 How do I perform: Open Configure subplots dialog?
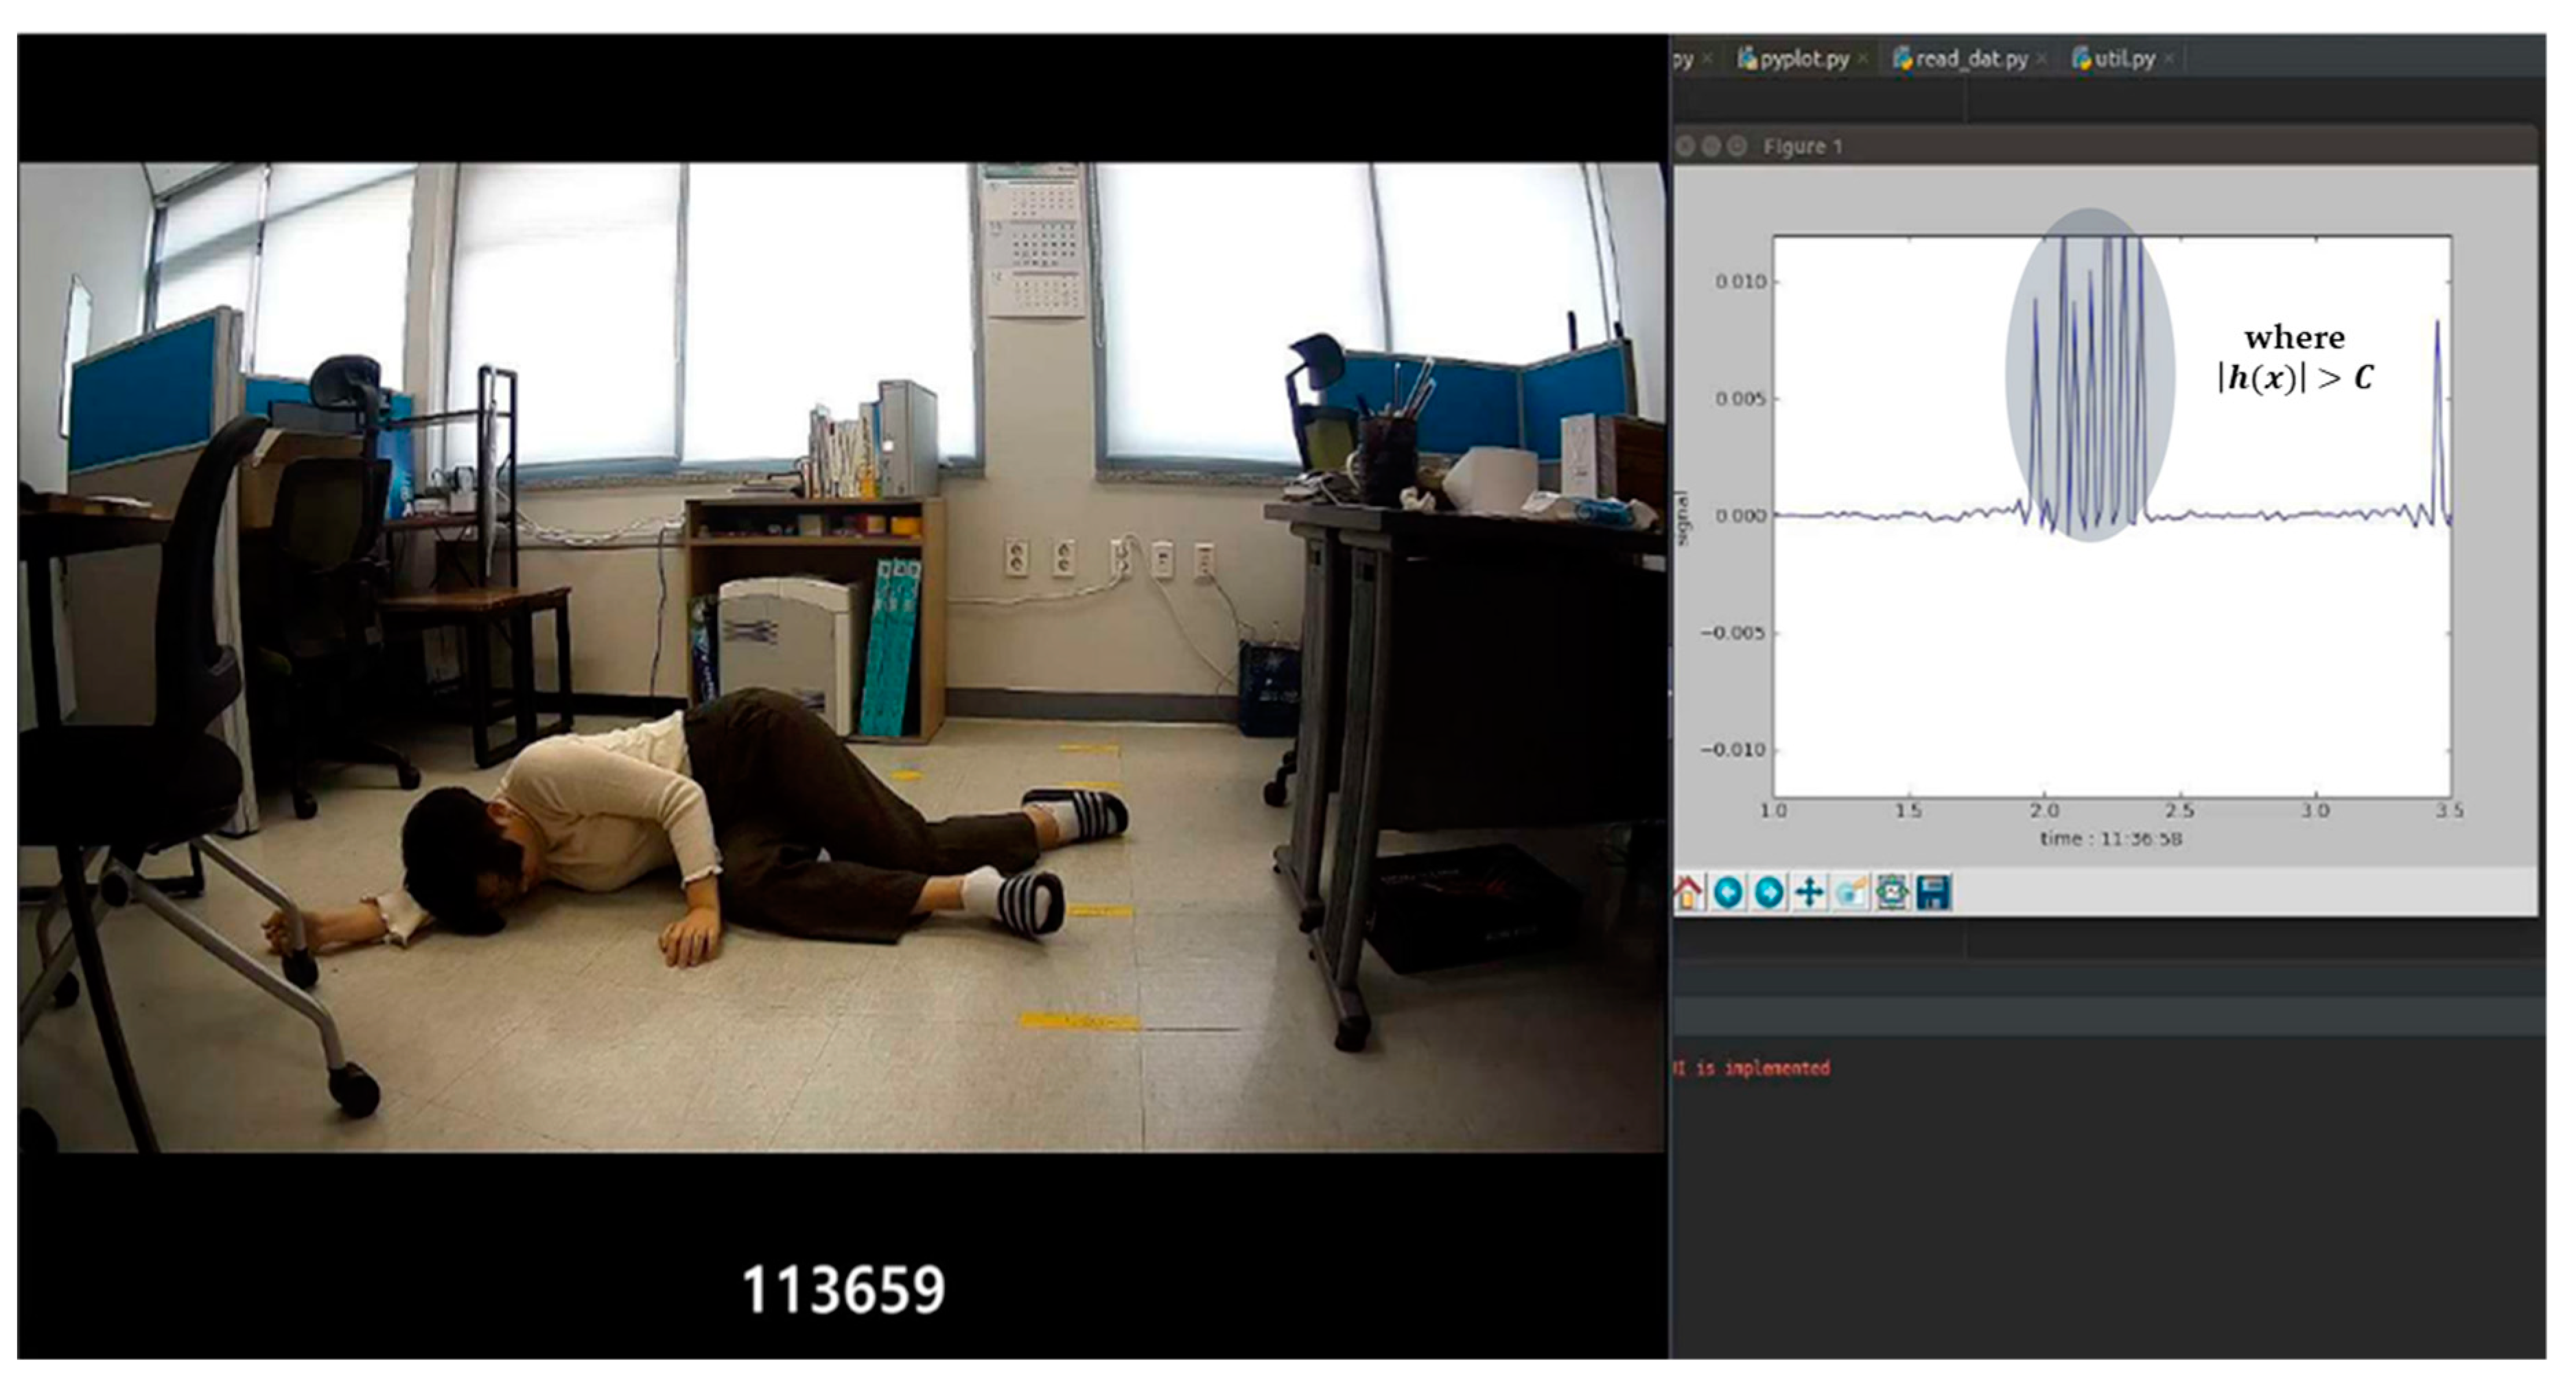1892,892
